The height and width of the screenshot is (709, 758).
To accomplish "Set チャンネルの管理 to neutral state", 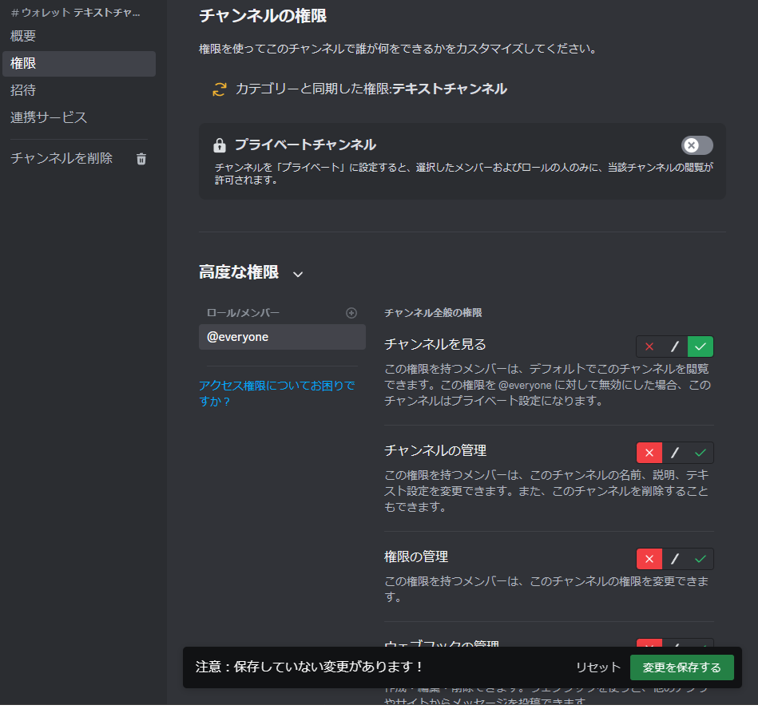I will point(673,453).
